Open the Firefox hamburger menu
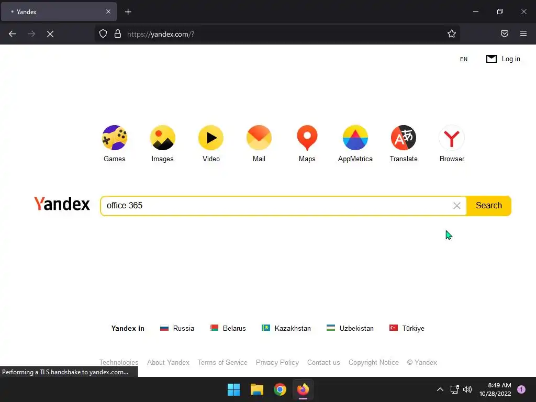 tap(523, 33)
